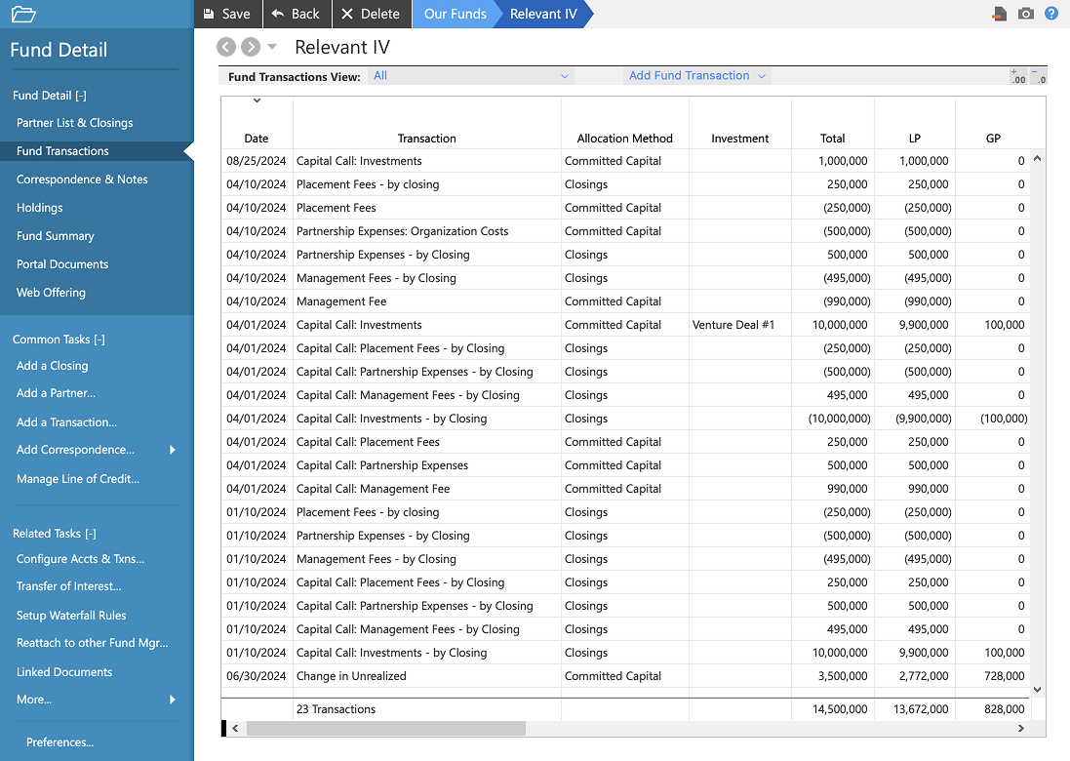Open help via the blue question mark icon
This screenshot has height=761, width=1070.
(x=1051, y=14)
